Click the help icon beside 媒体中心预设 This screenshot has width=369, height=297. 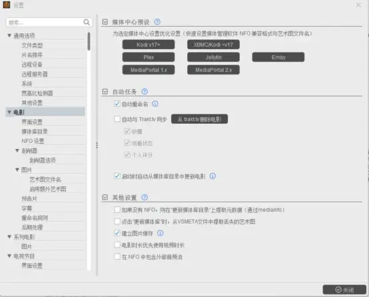(157, 22)
